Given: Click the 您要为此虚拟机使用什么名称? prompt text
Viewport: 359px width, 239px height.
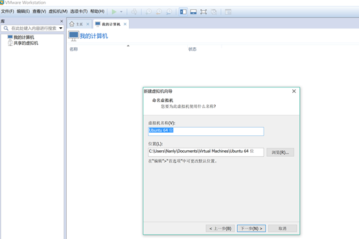Looking at the screenshot, I should coord(188,106).
